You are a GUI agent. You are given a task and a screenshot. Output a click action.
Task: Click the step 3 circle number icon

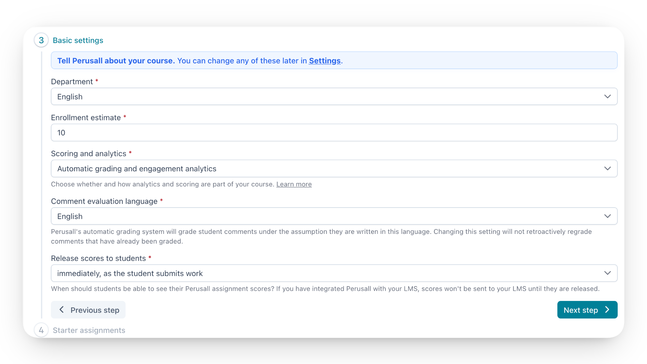(x=41, y=40)
